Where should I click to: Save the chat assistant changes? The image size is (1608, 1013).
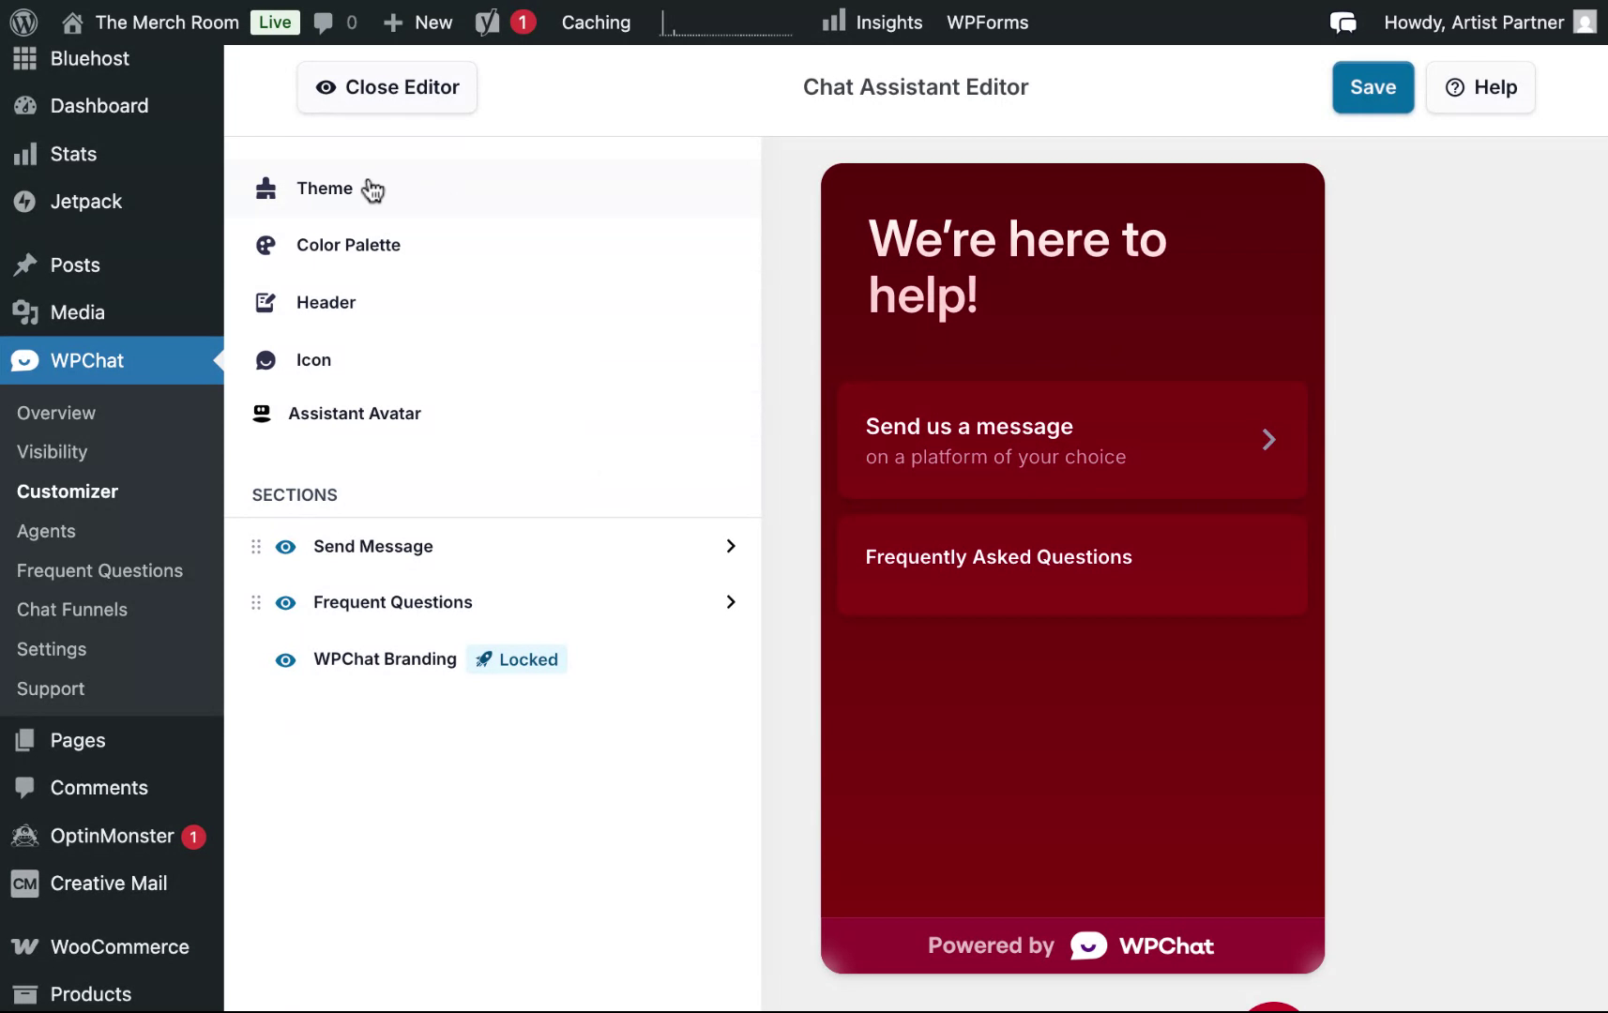[x=1373, y=87]
